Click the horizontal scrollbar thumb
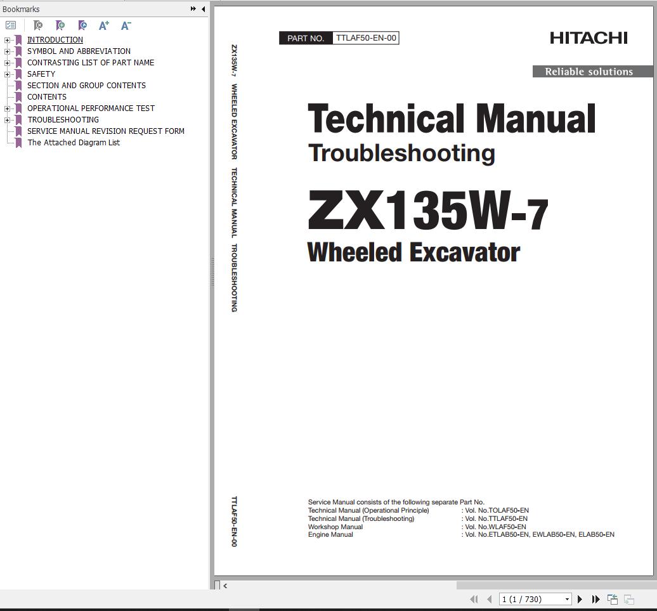 point(556,585)
